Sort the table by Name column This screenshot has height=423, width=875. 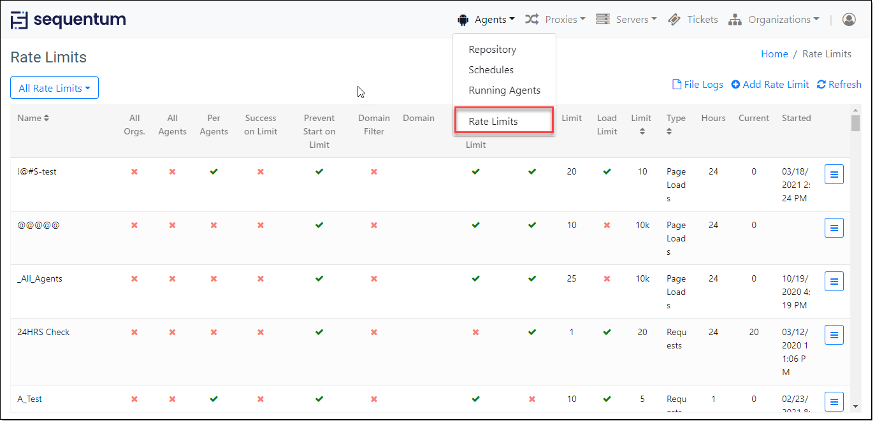click(x=33, y=118)
